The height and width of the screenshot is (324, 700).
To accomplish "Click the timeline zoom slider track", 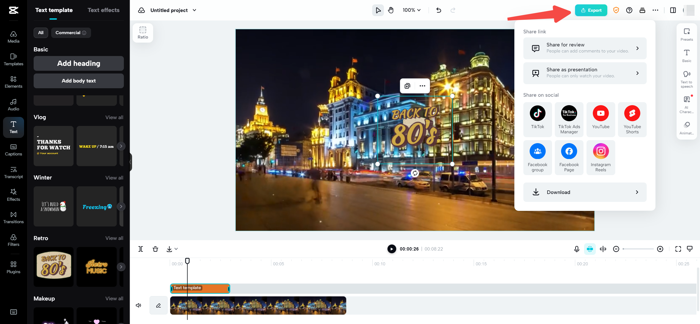I will point(638,249).
